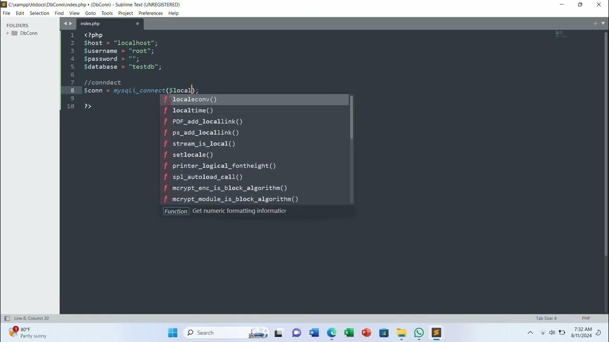
Task: Choose printer_logical_fontheight() suggestion
Action: click(x=255, y=166)
